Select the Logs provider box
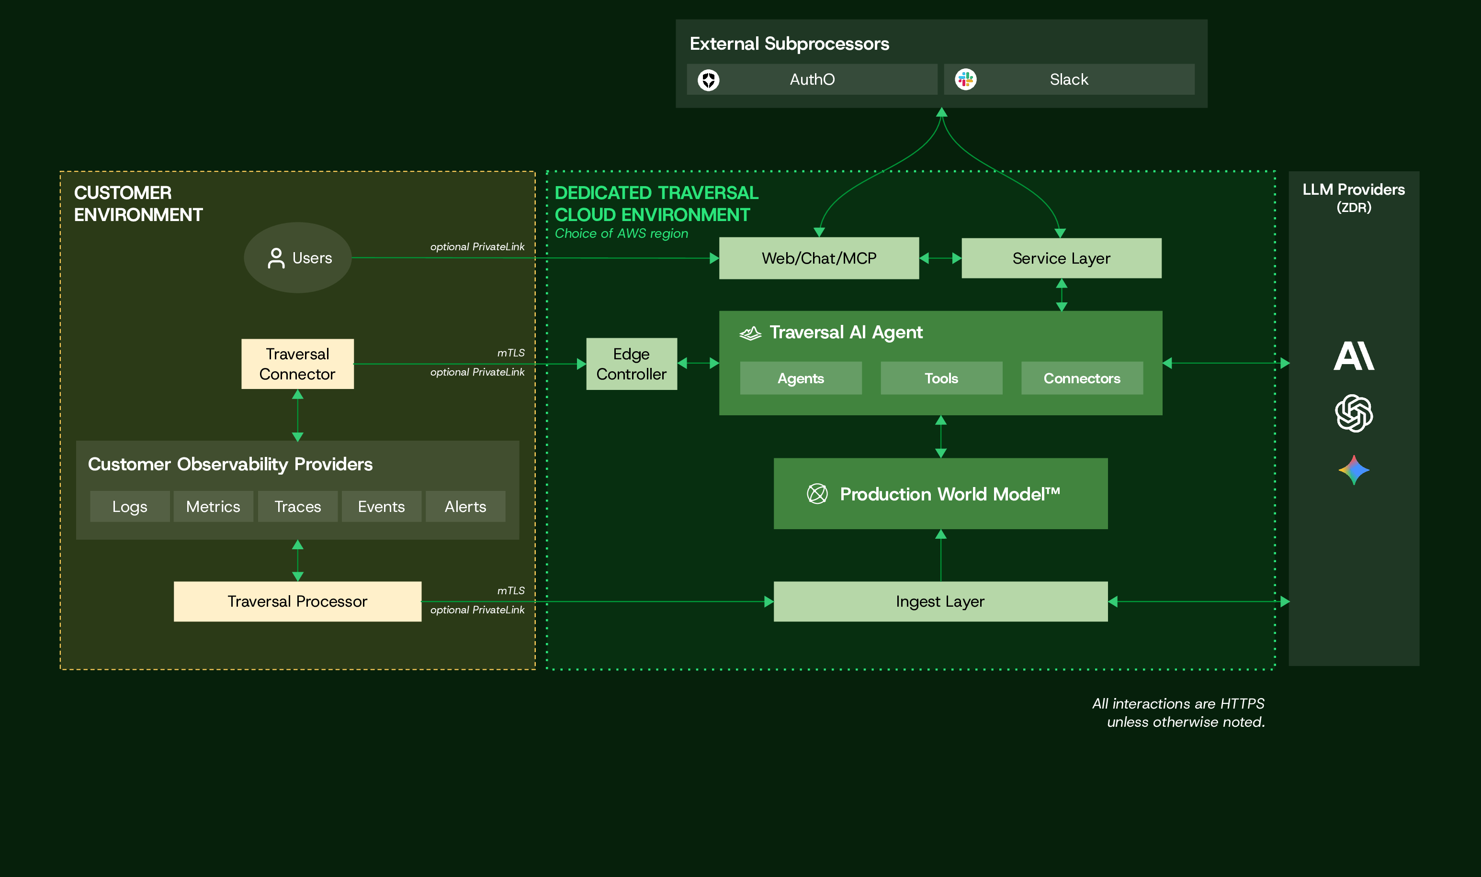The height and width of the screenshot is (877, 1481). pyautogui.click(x=130, y=507)
